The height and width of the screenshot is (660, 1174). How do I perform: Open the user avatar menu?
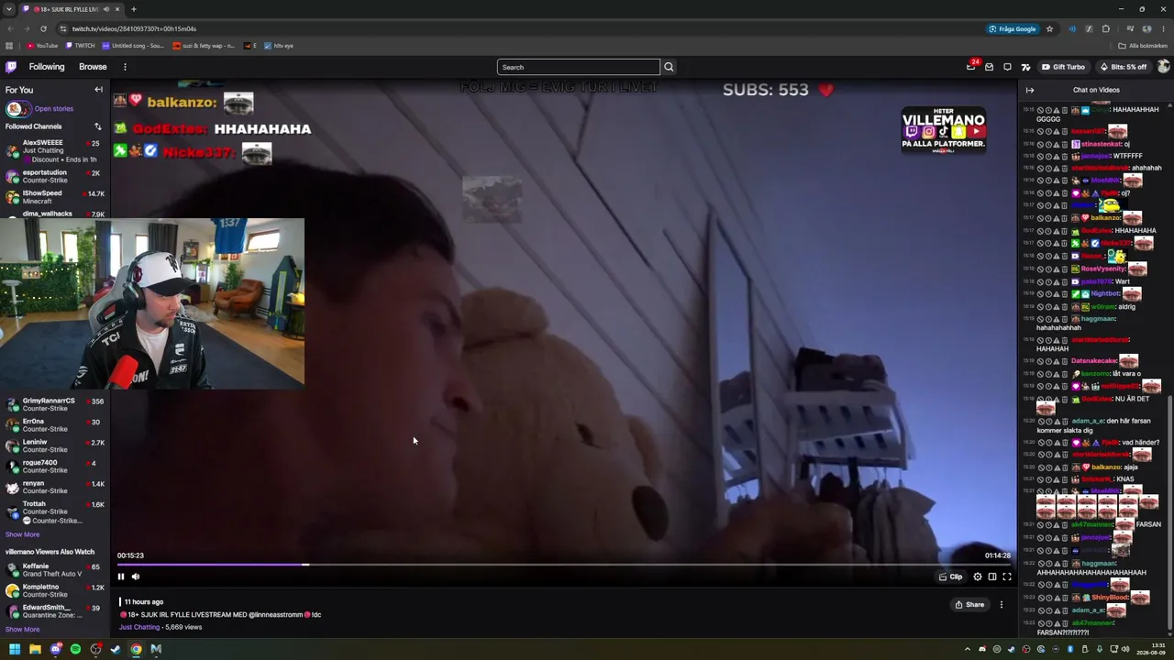tap(1163, 67)
